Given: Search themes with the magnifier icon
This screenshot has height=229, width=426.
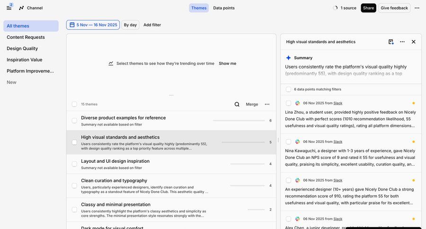Looking at the screenshot, I should point(237,104).
